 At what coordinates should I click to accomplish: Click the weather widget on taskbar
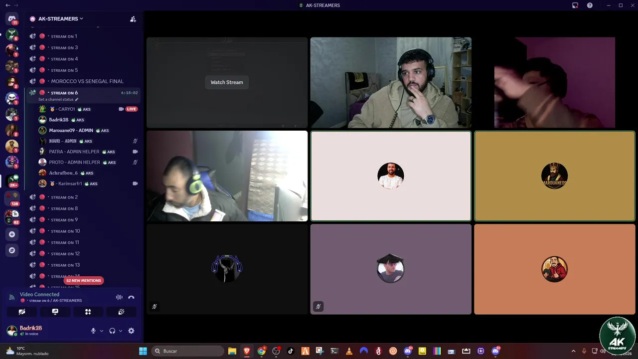(27, 351)
